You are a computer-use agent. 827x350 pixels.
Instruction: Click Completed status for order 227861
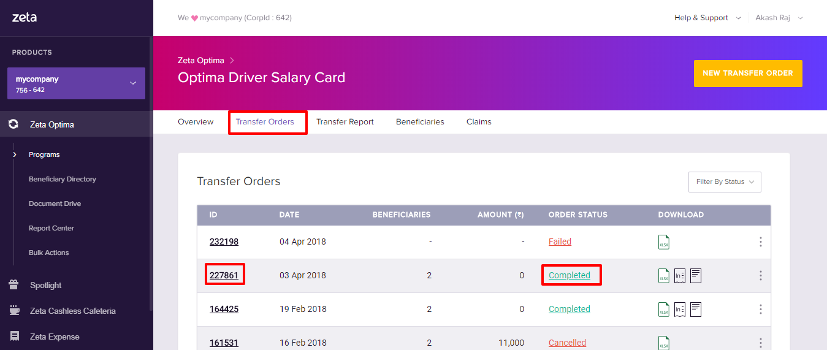(x=570, y=276)
